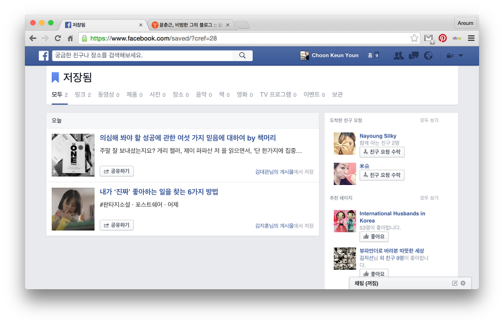The image size is (504, 325).
Task: Open the notifications globe icon
Action: tap(428, 56)
